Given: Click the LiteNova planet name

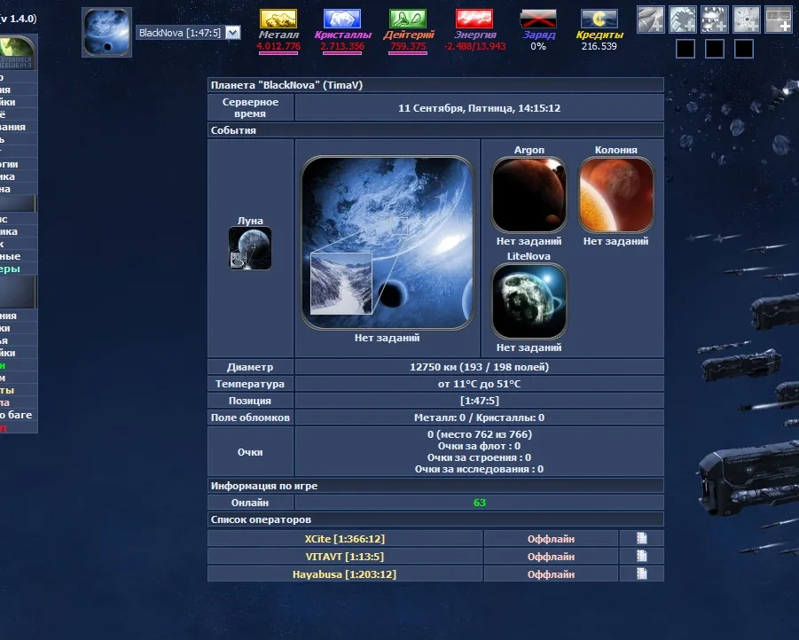Looking at the screenshot, I should 529,256.
